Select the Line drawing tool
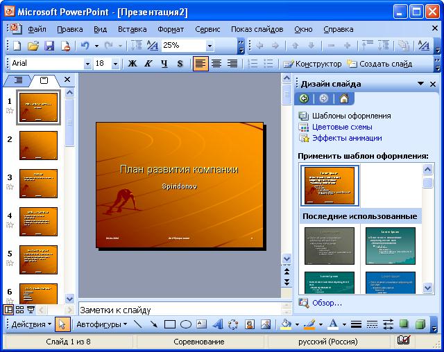 [x=138, y=324]
